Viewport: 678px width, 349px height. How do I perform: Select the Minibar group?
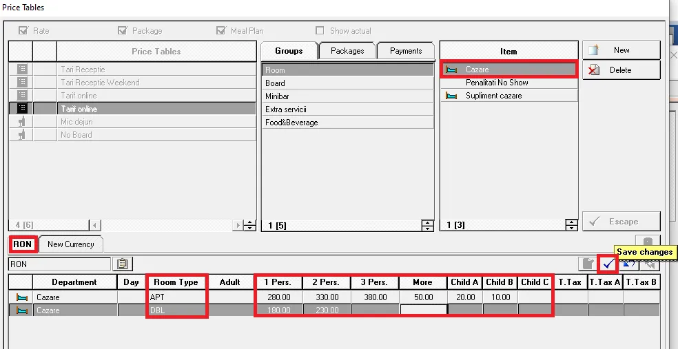click(x=347, y=96)
